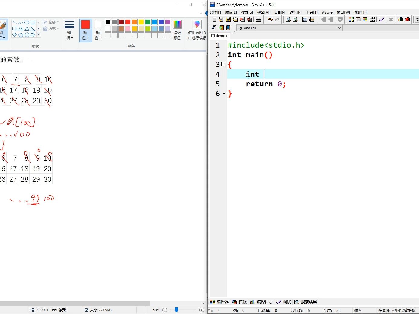The height and width of the screenshot is (314, 419).
Task: Click the Run icon in Dev-C++ toolbar
Action: point(358,19)
